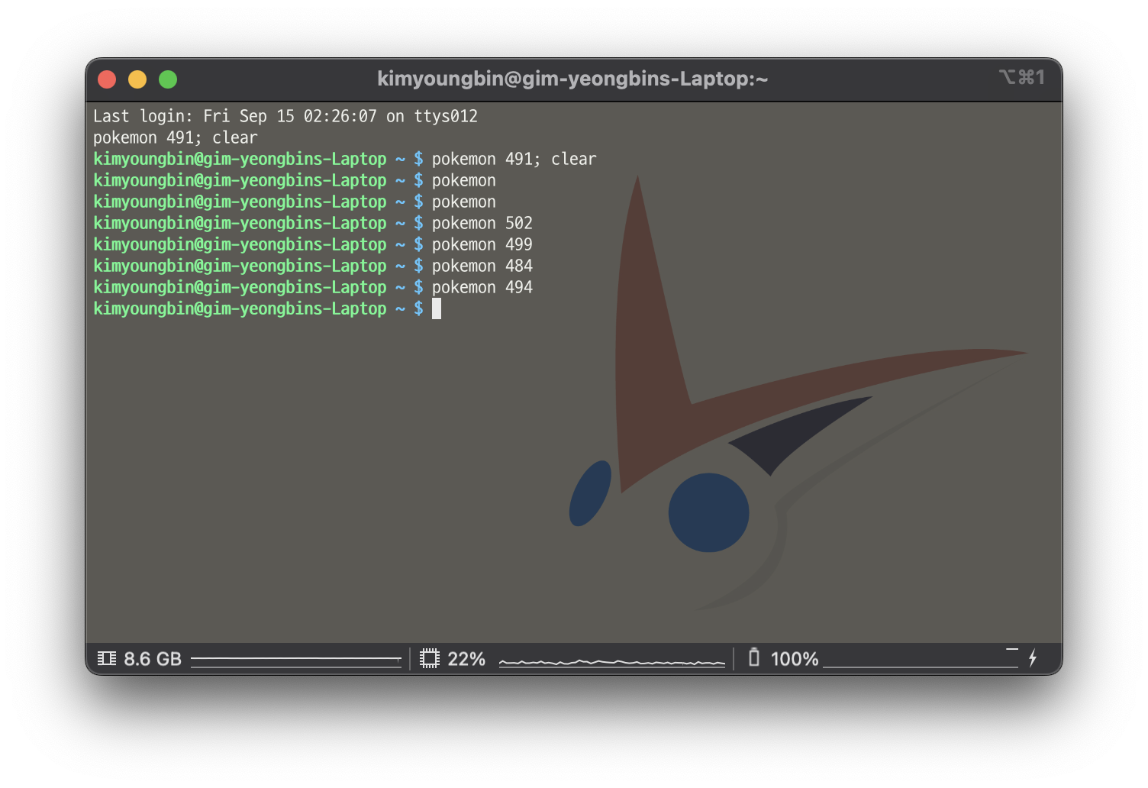1148x788 pixels.
Task: Click the 'pokemon 499' command text
Action: [482, 244]
